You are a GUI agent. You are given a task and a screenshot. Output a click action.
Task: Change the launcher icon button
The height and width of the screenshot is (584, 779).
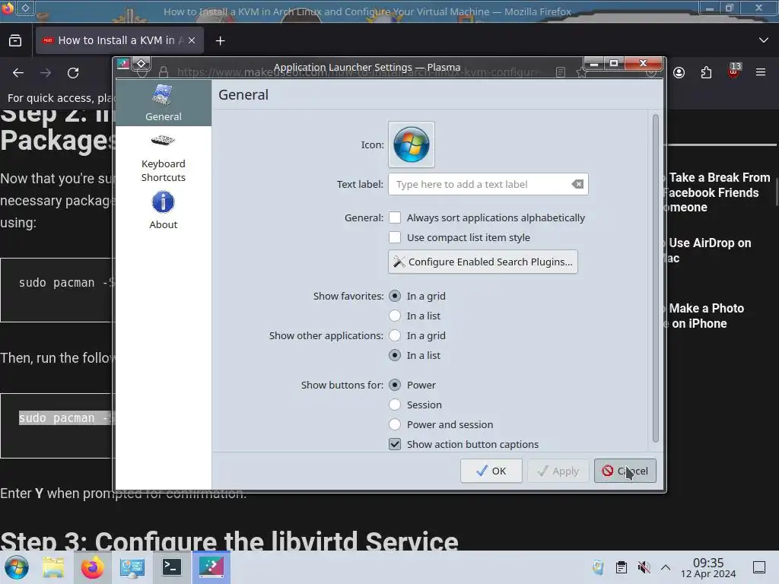point(411,144)
